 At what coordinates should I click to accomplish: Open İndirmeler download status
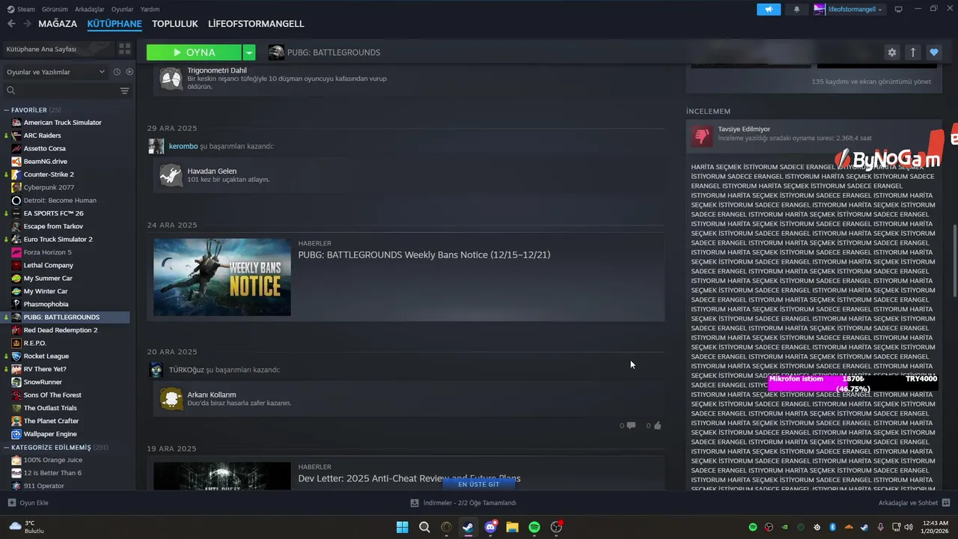463,503
